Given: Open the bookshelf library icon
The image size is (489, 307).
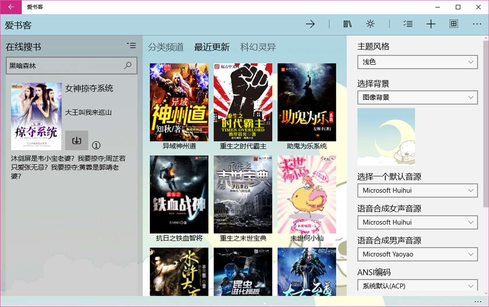Looking at the screenshot, I should [x=347, y=24].
